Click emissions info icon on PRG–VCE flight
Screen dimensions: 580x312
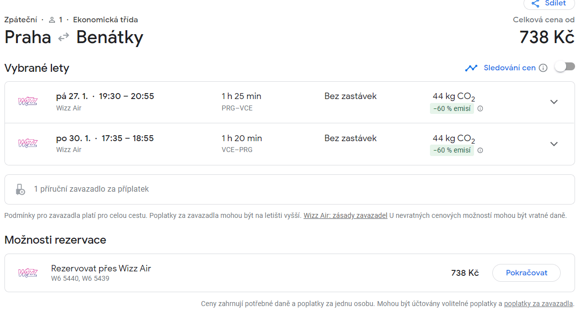(x=480, y=108)
